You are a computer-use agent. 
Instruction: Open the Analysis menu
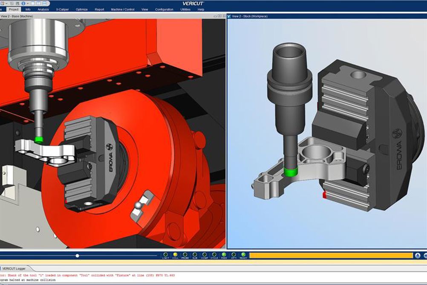[x=43, y=9]
